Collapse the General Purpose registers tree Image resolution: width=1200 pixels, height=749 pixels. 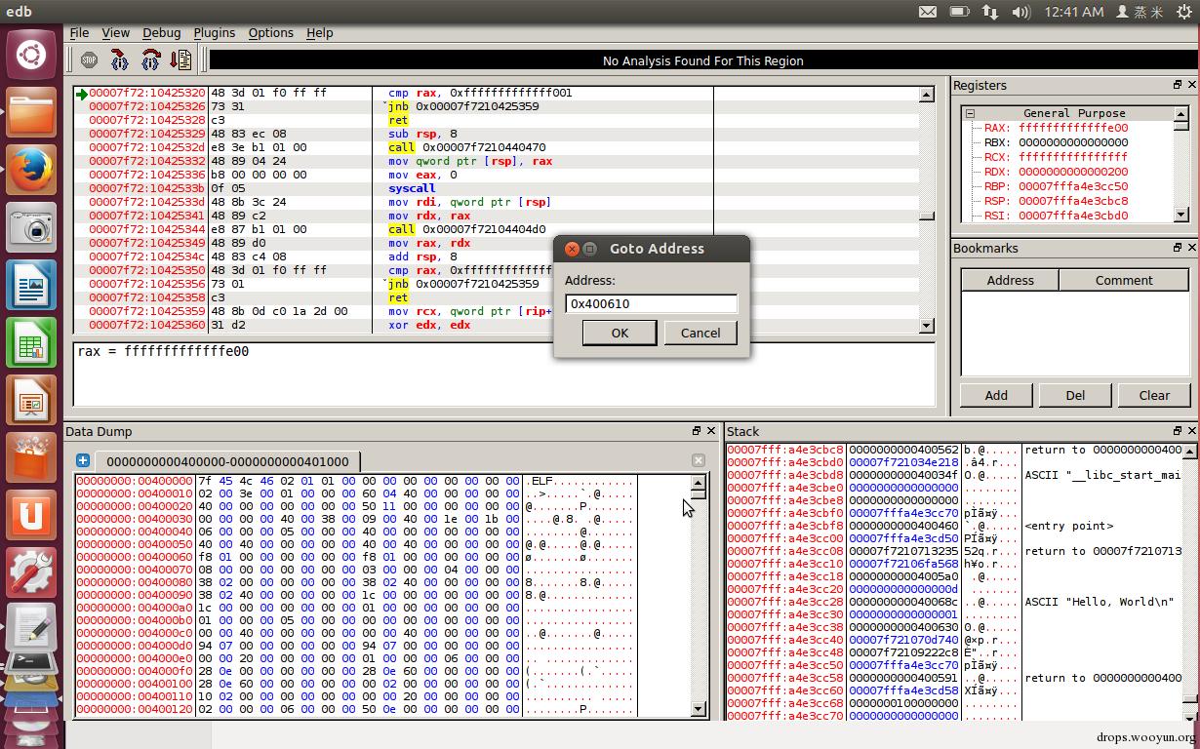[x=970, y=113]
